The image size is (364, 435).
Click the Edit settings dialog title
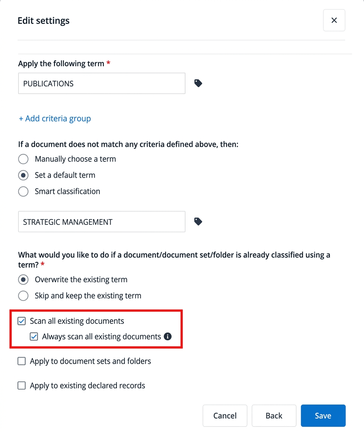coord(44,20)
